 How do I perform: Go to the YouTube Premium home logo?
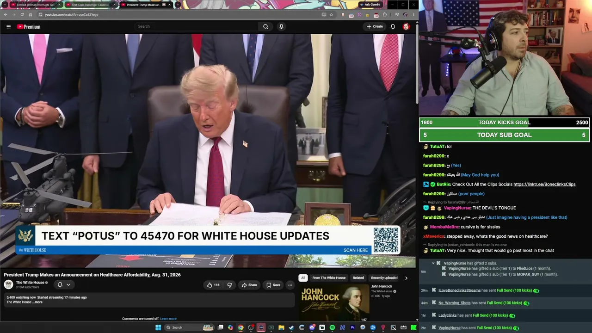29,27
